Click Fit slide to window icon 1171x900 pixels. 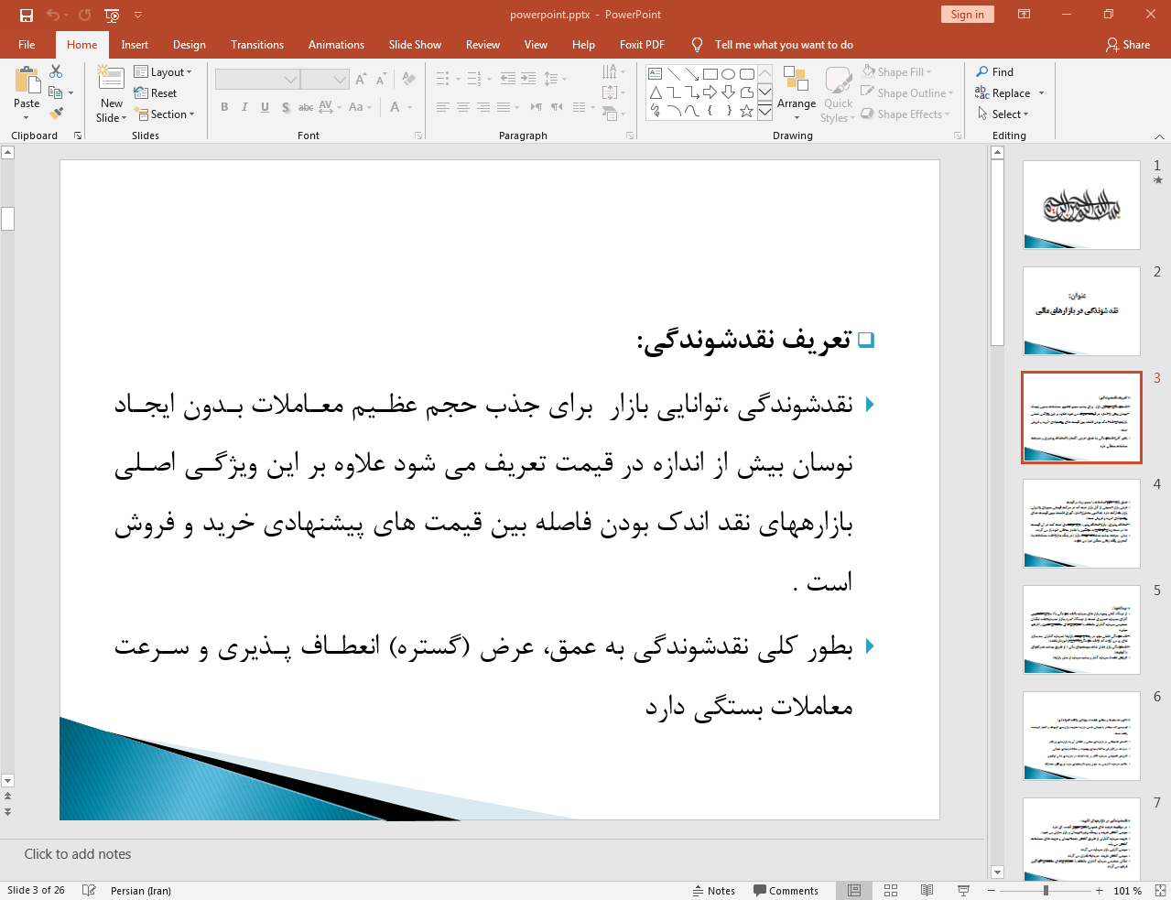point(1160,891)
